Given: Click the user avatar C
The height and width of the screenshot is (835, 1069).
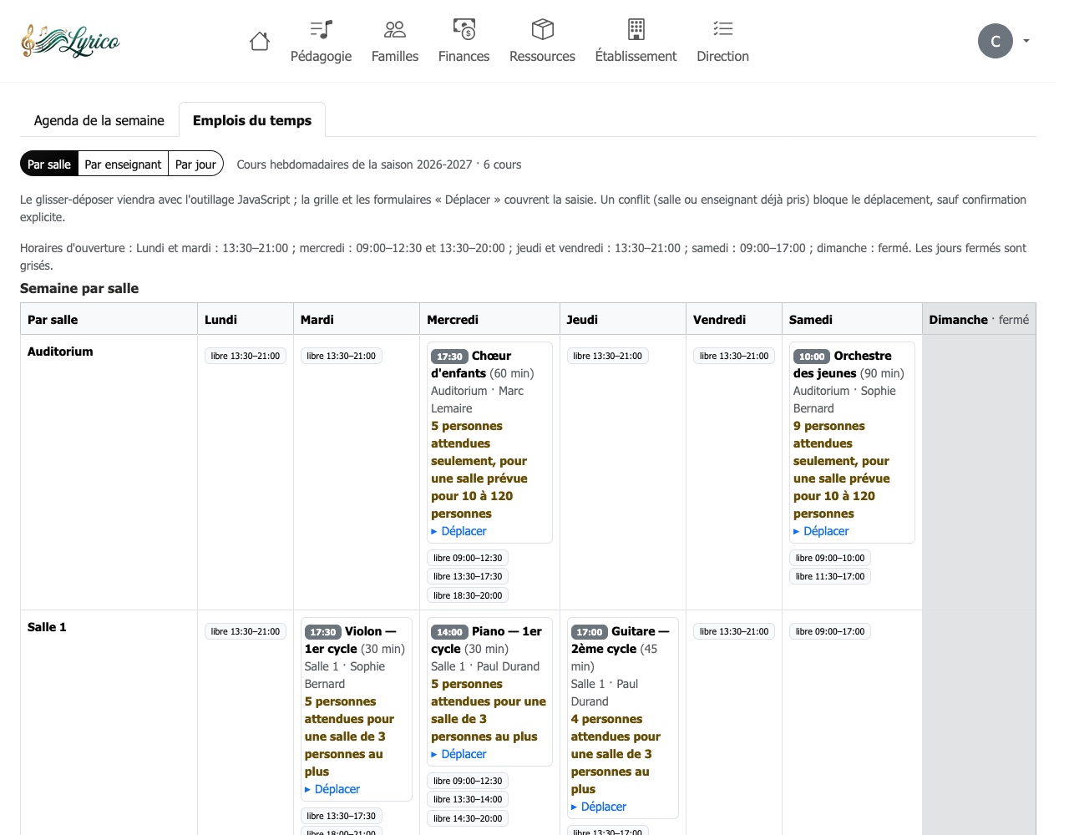Looking at the screenshot, I should (x=996, y=41).
